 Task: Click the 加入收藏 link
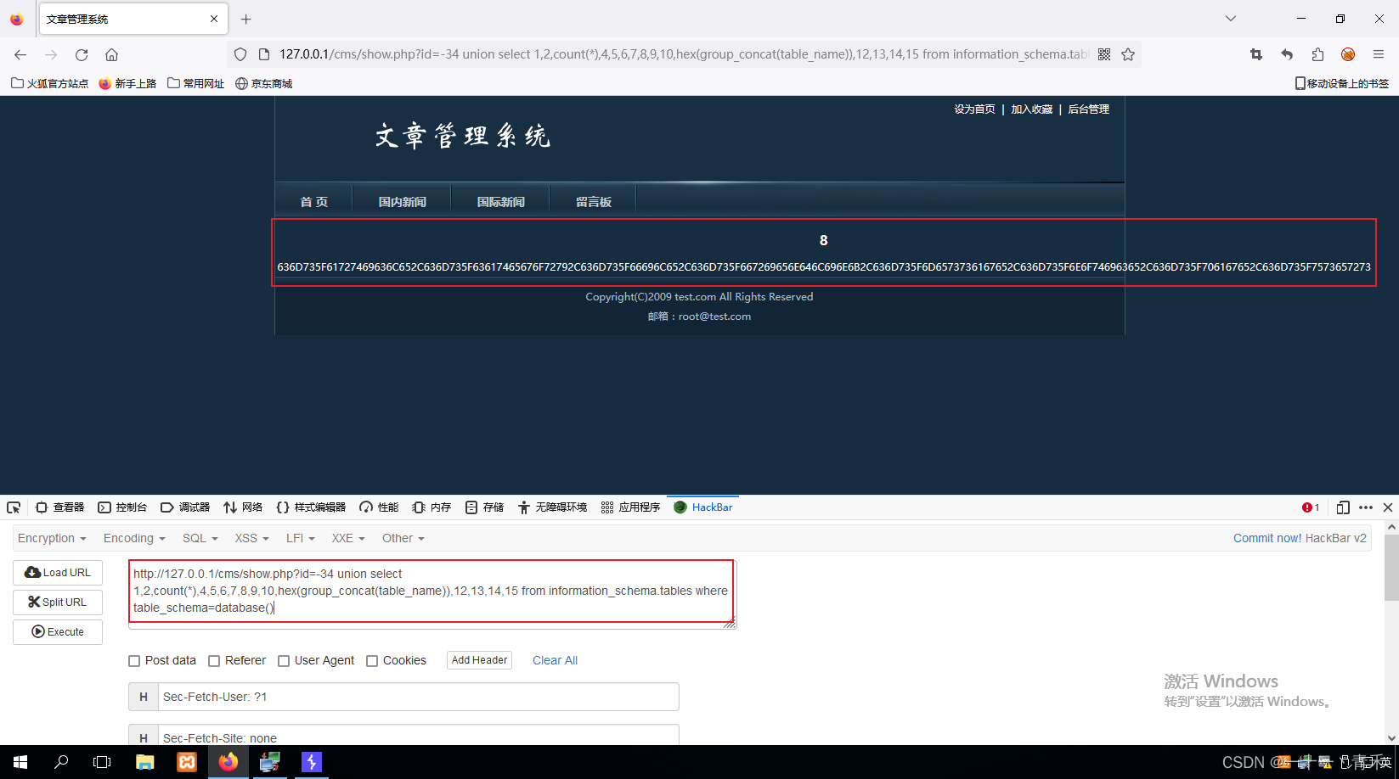1031,109
